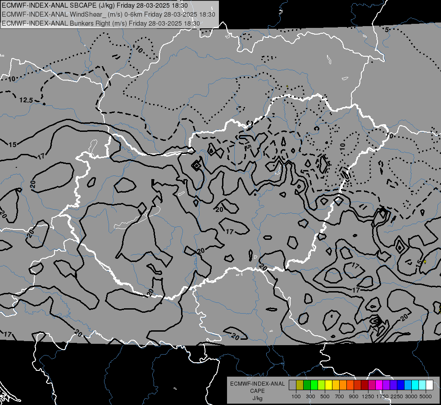This screenshot has height=405, width=441.
Task: Click the WindShear 0-6km title line
Action: coord(109,14)
